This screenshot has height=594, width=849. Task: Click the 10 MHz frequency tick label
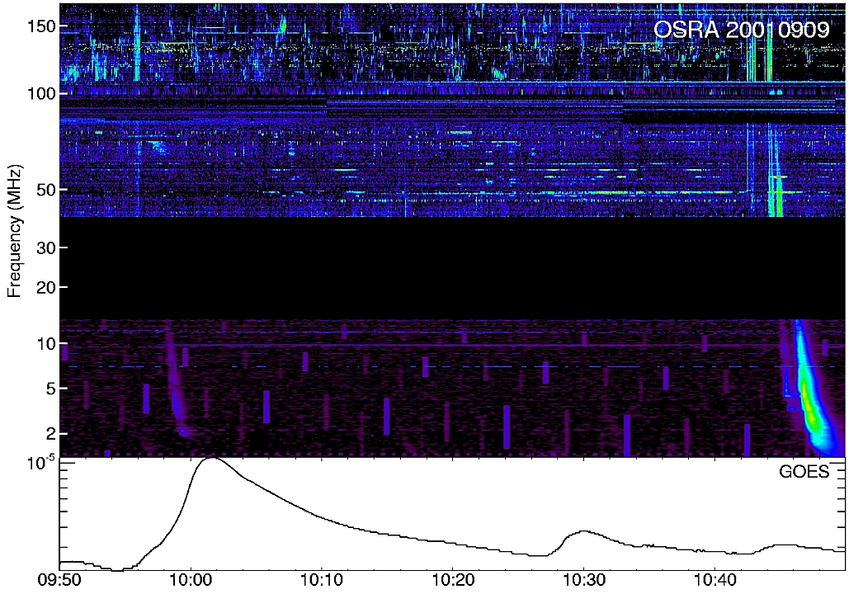coord(45,344)
